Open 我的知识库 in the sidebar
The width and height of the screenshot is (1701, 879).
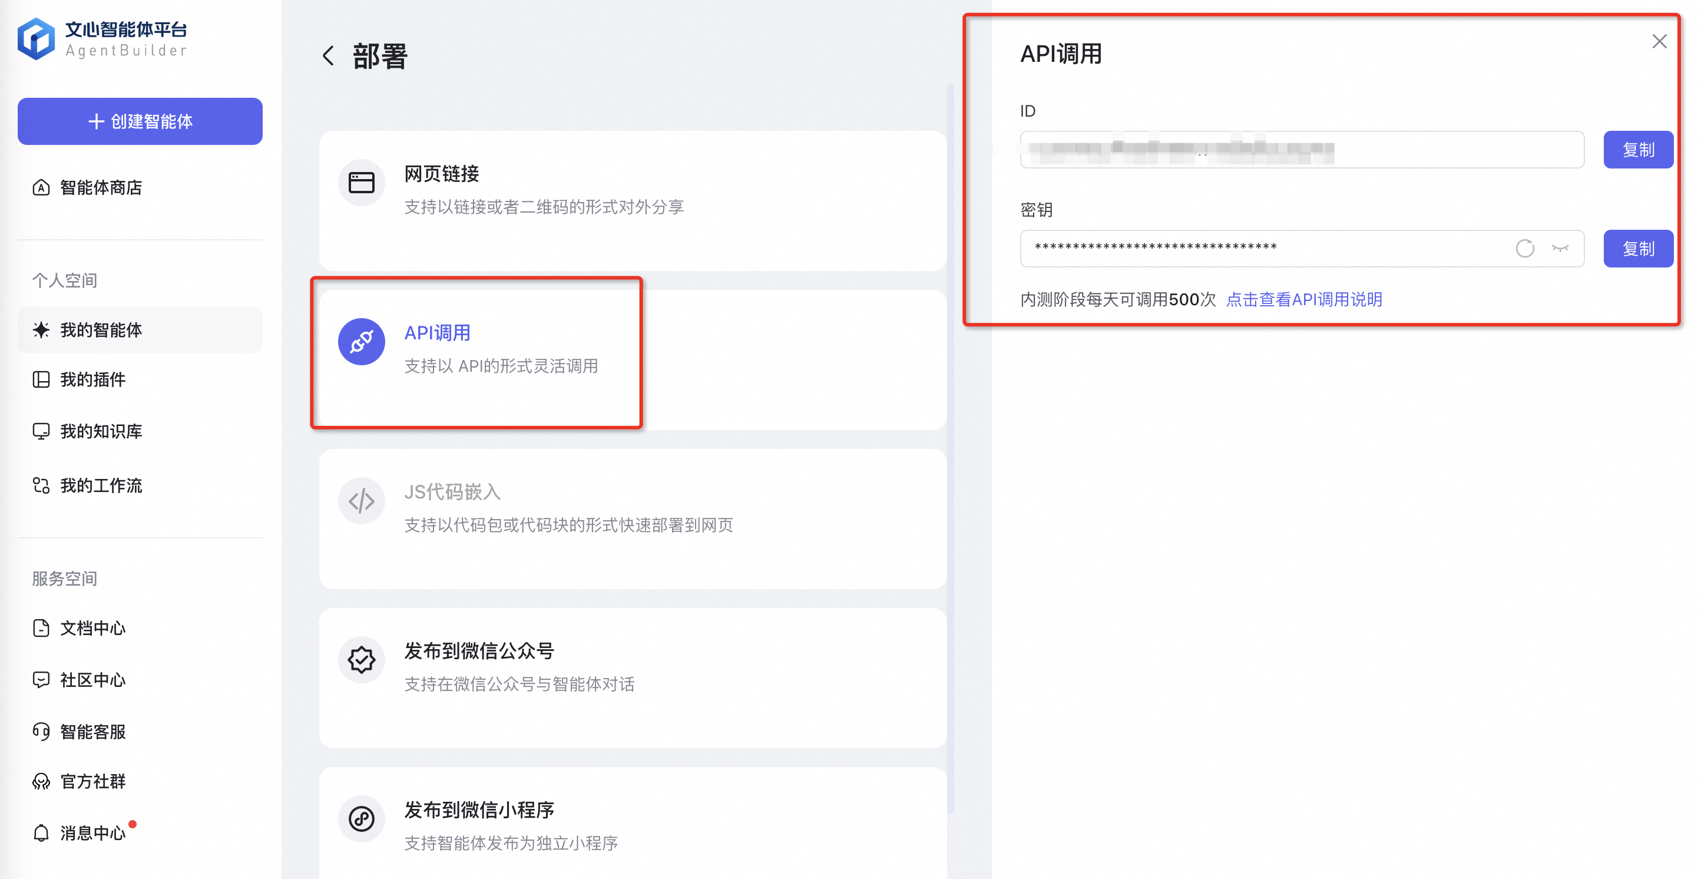point(100,431)
